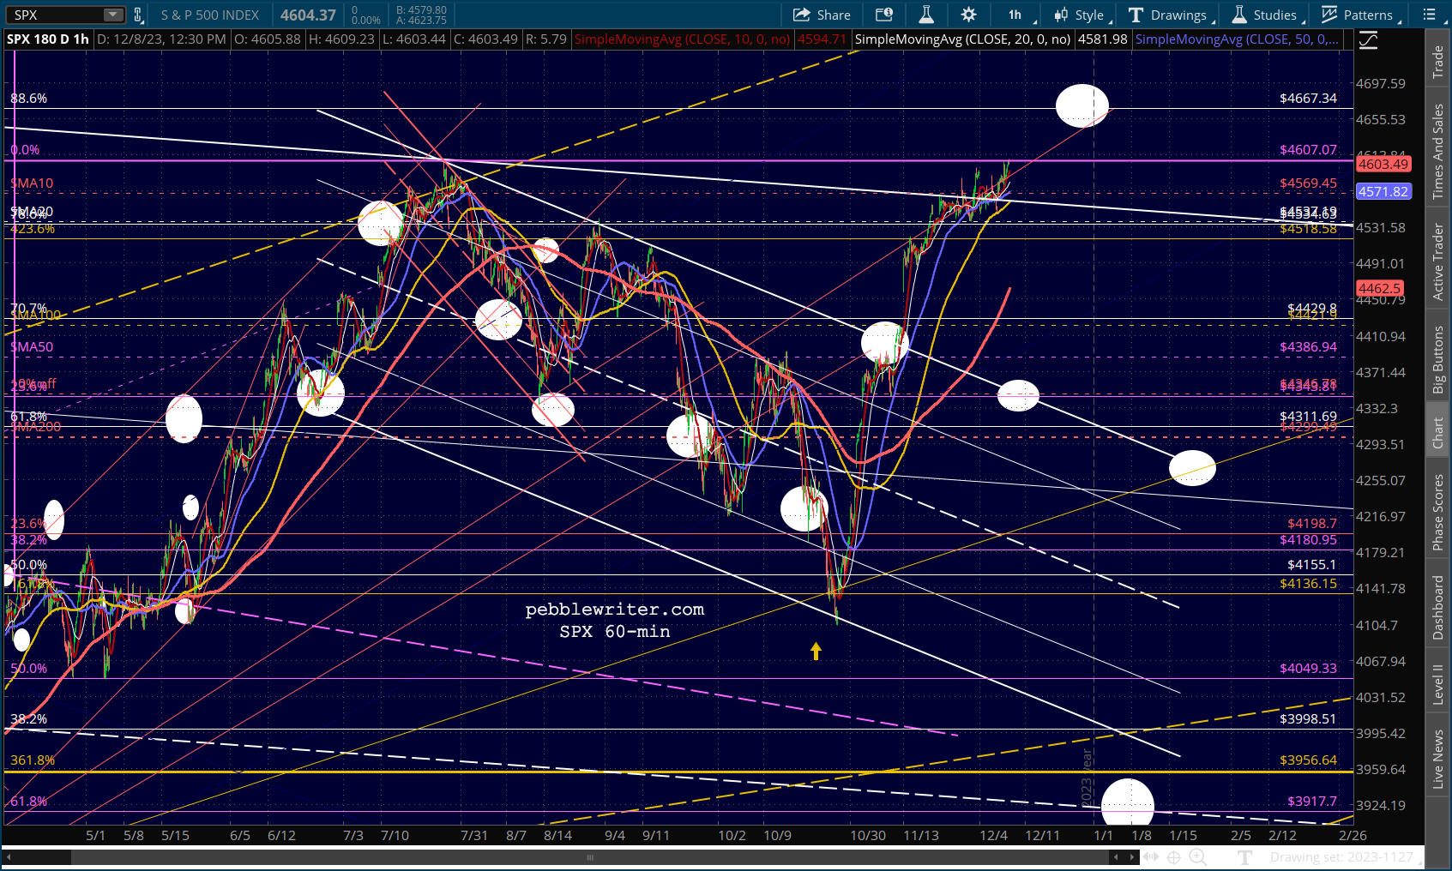This screenshot has width=1452, height=871.
Task: Click the horizontal chart scrollbar
Action: (589, 856)
